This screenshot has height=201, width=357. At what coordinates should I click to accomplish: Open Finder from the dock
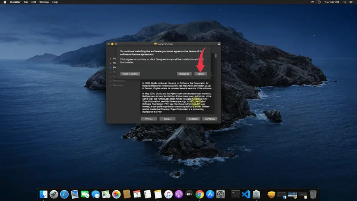[44, 194]
